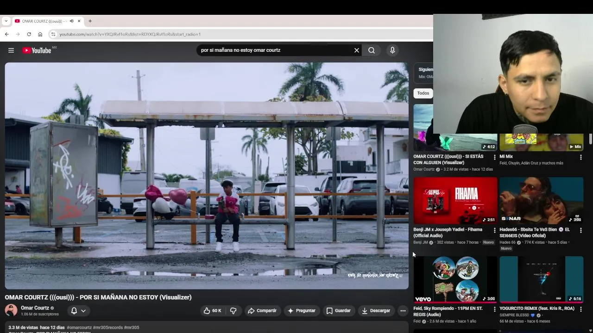Select the Todos filter chip
Screen dimensions: 593x333
(x=423, y=93)
